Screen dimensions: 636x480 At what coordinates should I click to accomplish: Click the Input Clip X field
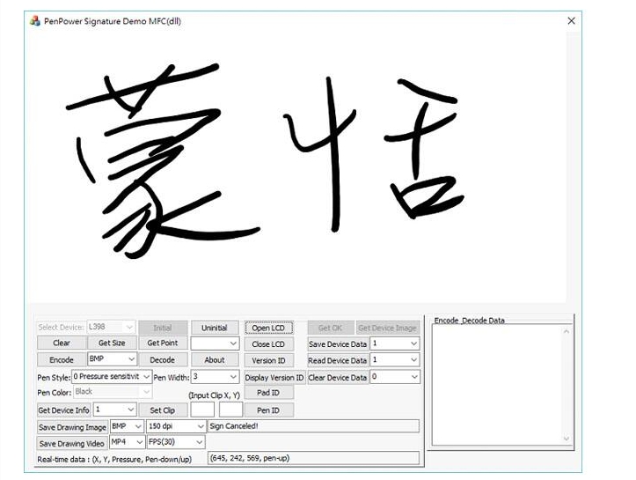[202, 410]
